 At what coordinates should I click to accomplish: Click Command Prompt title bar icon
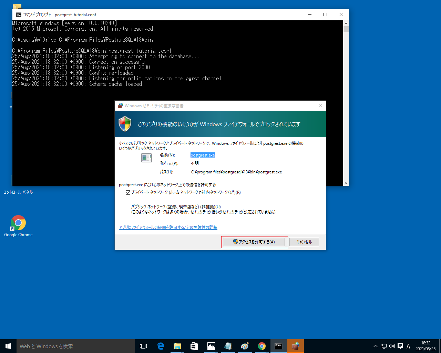(x=19, y=14)
